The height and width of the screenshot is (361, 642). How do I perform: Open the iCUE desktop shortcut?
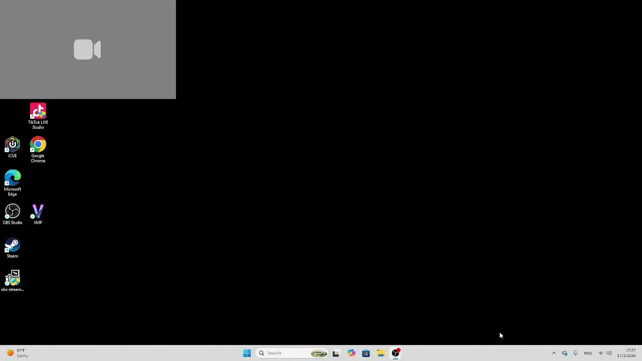(x=13, y=147)
